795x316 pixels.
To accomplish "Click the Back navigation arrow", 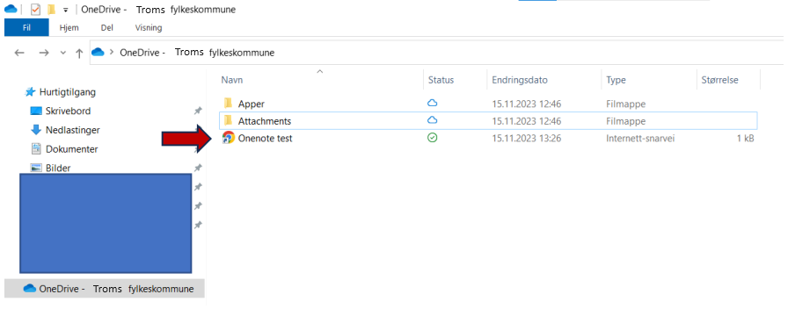I will [19, 53].
